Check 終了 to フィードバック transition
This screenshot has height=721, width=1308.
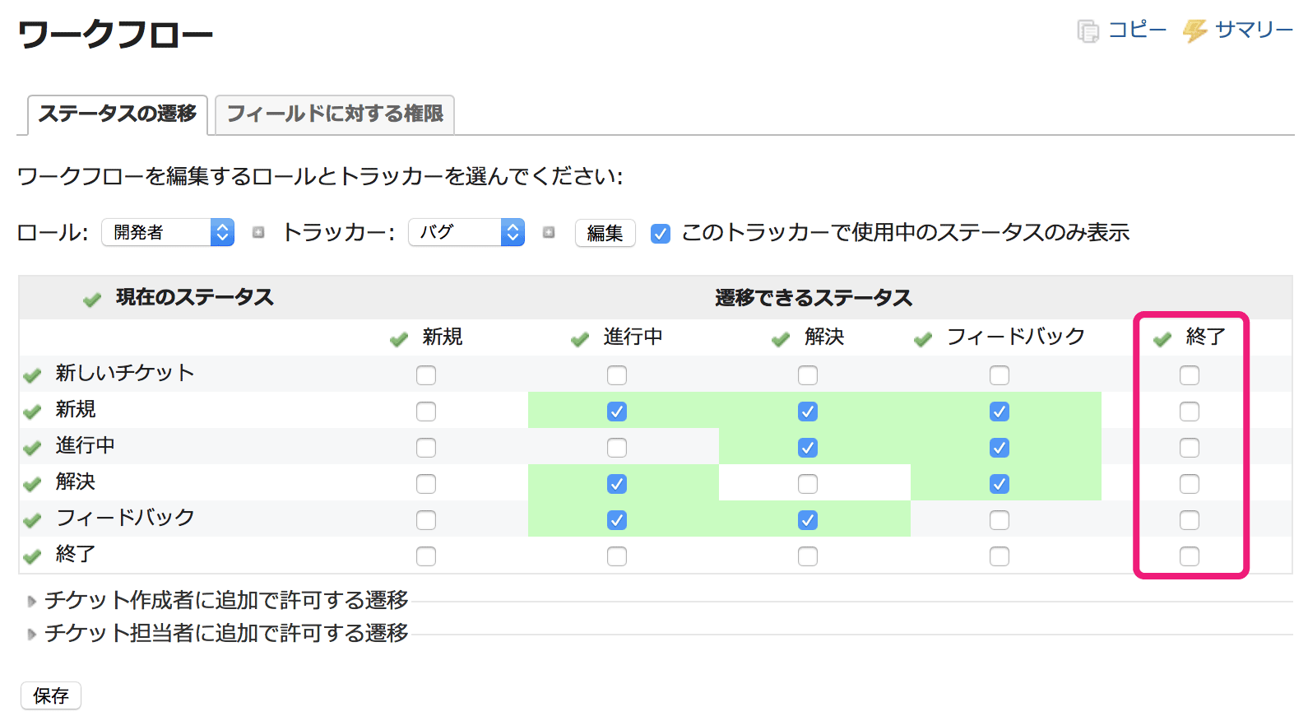click(1000, 556)
